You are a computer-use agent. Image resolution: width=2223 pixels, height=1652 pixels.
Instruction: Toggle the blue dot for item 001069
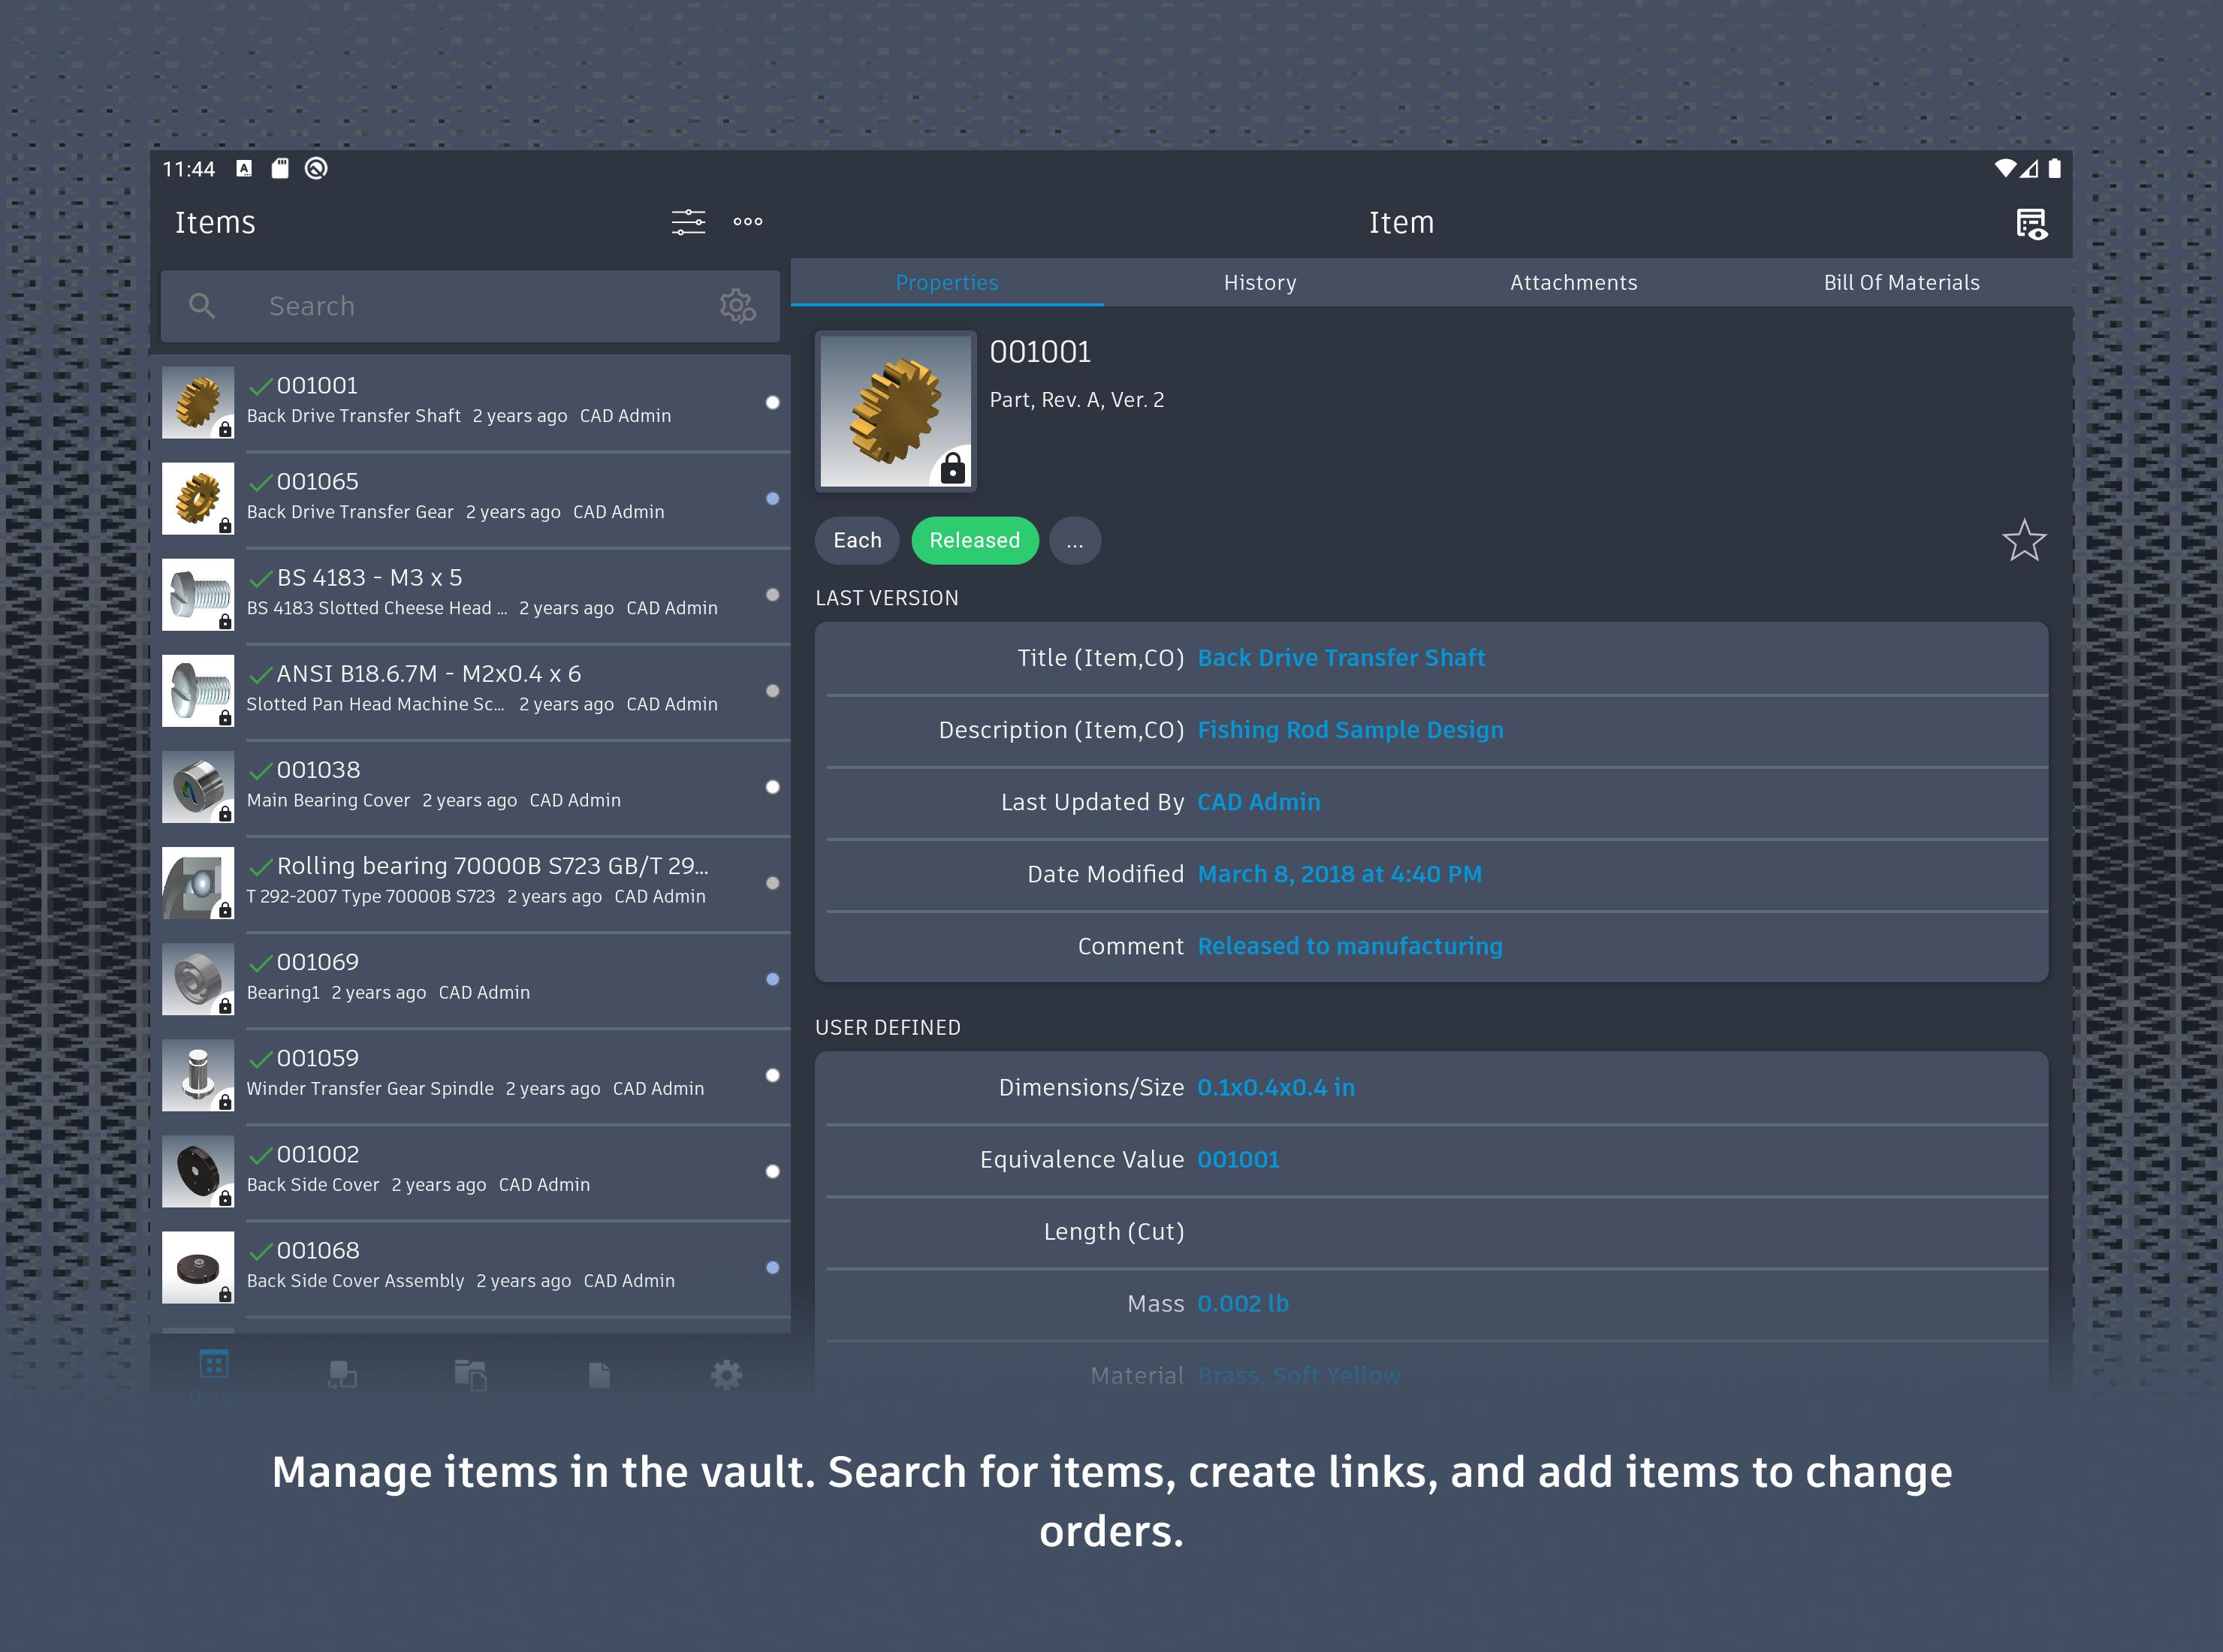[772, 979]
